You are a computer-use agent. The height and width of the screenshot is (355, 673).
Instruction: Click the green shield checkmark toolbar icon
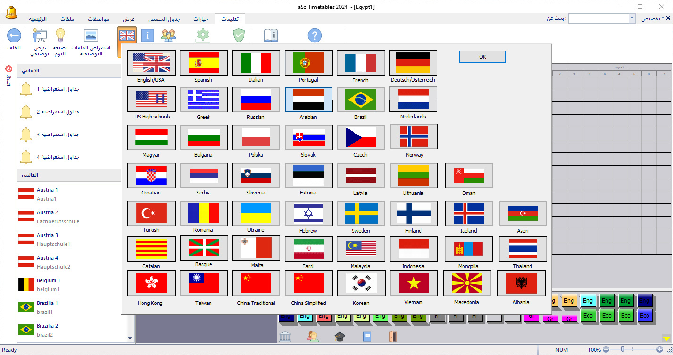[x=238, y=36]
